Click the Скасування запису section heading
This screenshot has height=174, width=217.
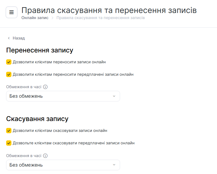click(x=37, y=119)
